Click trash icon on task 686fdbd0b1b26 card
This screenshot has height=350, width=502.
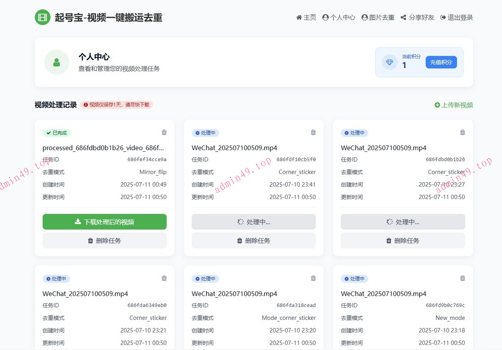click(462, 133)
